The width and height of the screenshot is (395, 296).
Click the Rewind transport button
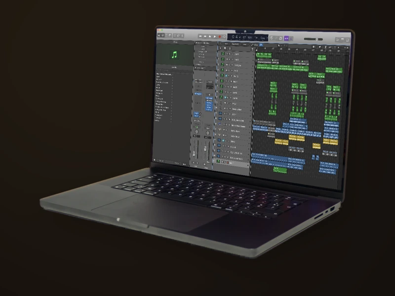[x=200, y=37]
